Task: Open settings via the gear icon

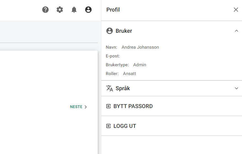Action: click(x=60, y=10)
